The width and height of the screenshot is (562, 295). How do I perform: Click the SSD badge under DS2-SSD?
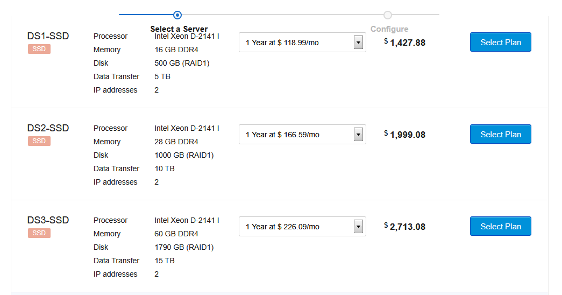(39, 141)
